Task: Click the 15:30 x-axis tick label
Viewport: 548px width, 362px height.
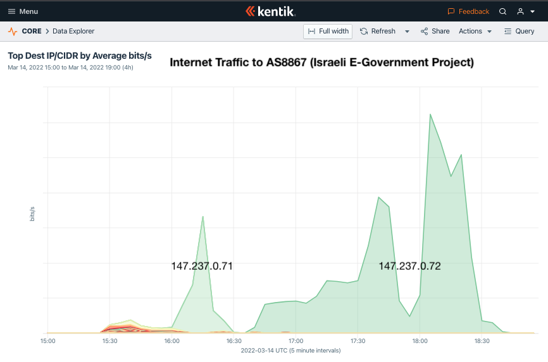Action: (109, 341)
